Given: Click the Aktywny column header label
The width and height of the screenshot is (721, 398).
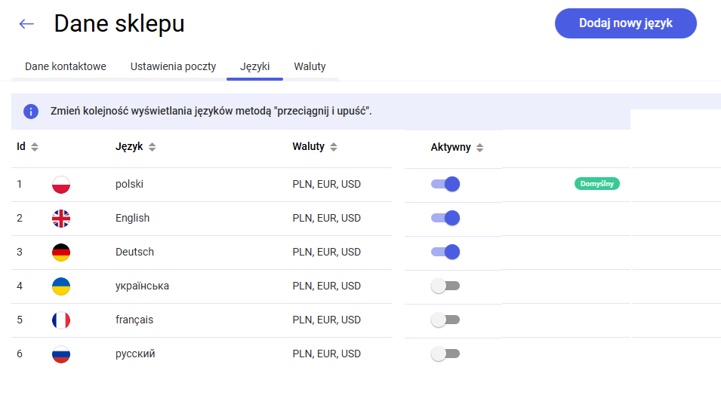Looking at the screenshot, I should click(x=451, y=147).
